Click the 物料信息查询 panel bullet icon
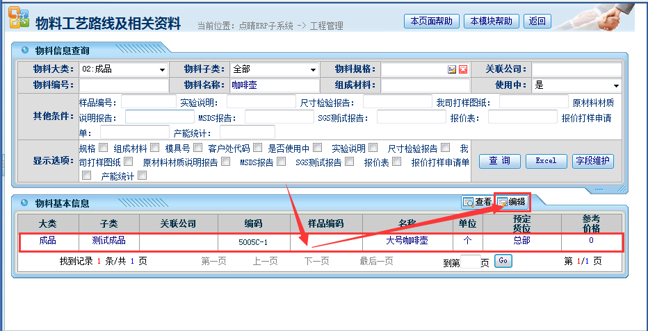Screen dimensions: 648x331 pyautogui.click(x=25, y=51)
